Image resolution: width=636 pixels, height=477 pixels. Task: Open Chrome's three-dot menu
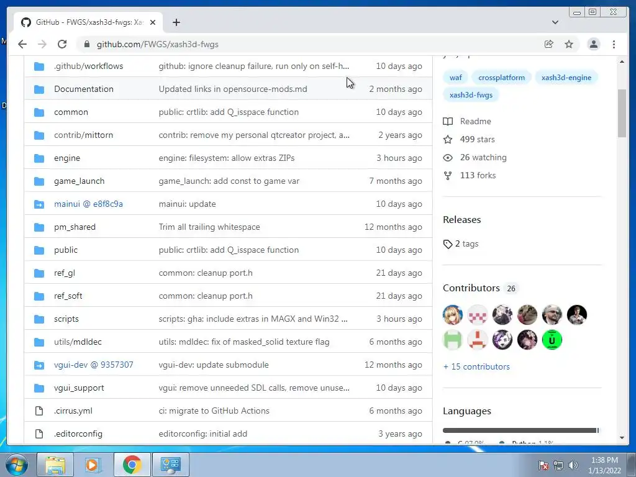pos(614,44)
